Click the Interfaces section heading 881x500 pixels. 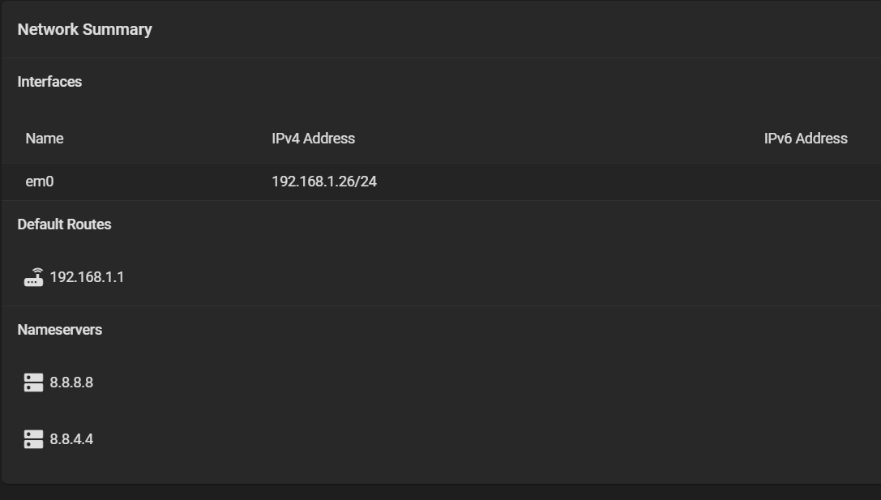tap(49, 82)
